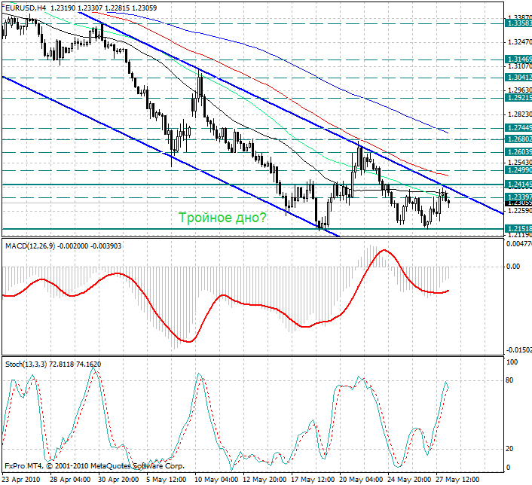Click the 1.31070 price axis label

[x=519, y=66]
